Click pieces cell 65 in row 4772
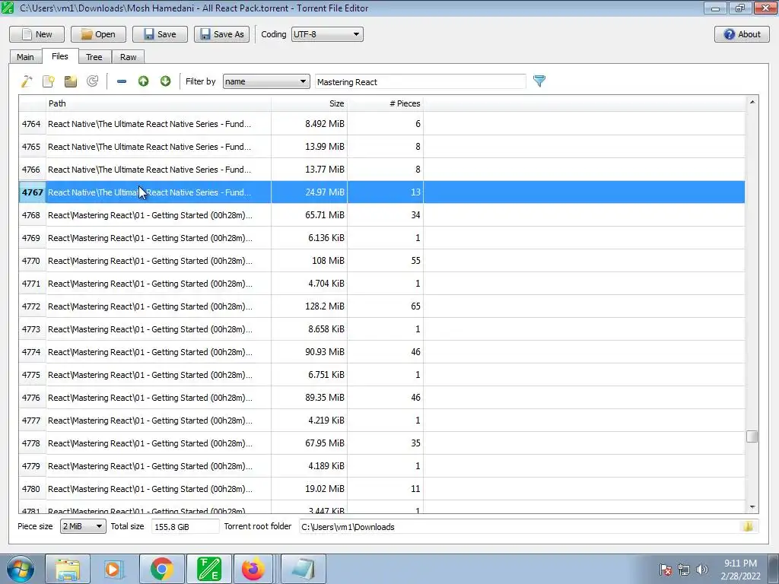Screen dimensions: 779x584 (385, 306)
